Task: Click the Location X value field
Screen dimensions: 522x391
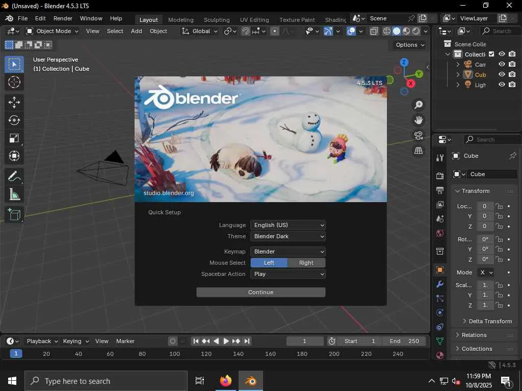Action: pos(484,206)
